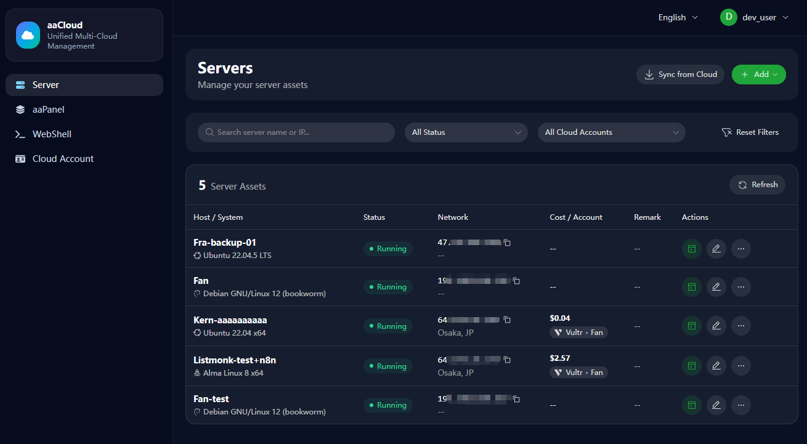Copy the Listmonk-test+n8n IP address
Viewport: 807px width, 444px height.
507,360
